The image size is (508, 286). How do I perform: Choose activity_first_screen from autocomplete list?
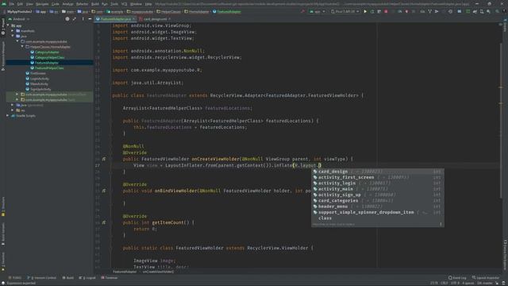tap(378, 177)
